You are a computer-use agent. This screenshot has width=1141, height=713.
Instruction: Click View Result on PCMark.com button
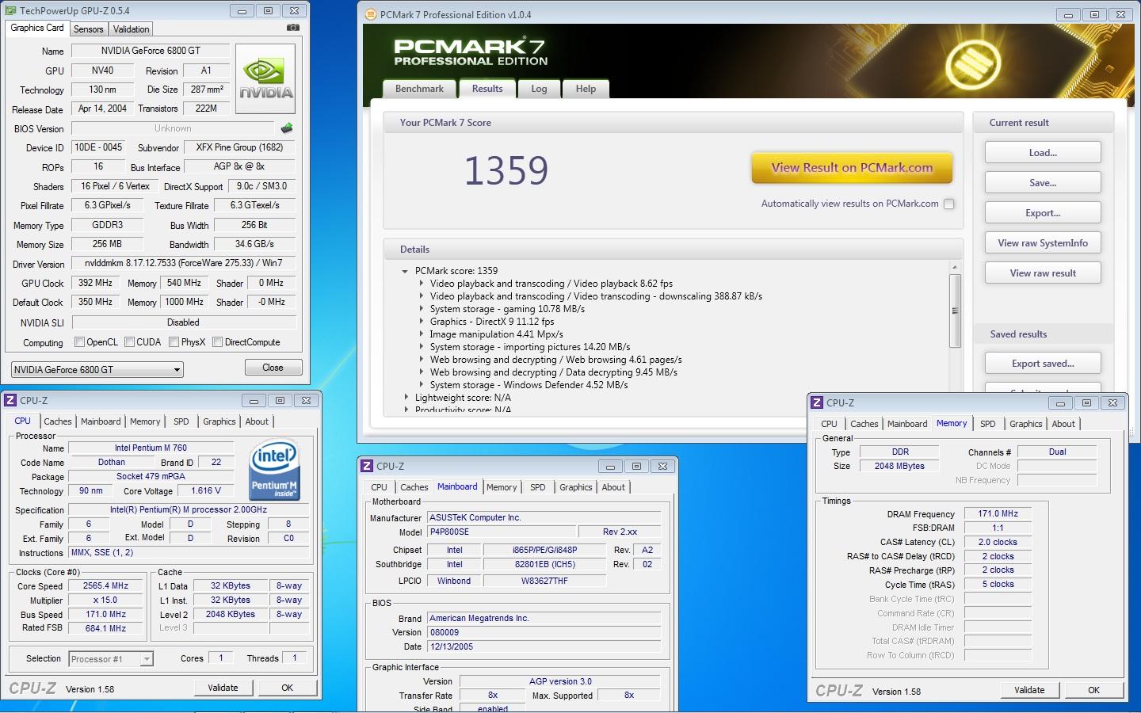tap(852, 168)
